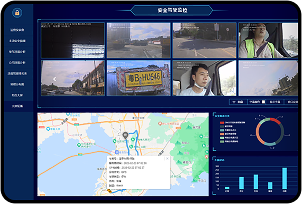302x204 pixels.
Task: Open the feed showing license plate 粤B·HU646
Action: 138,78
